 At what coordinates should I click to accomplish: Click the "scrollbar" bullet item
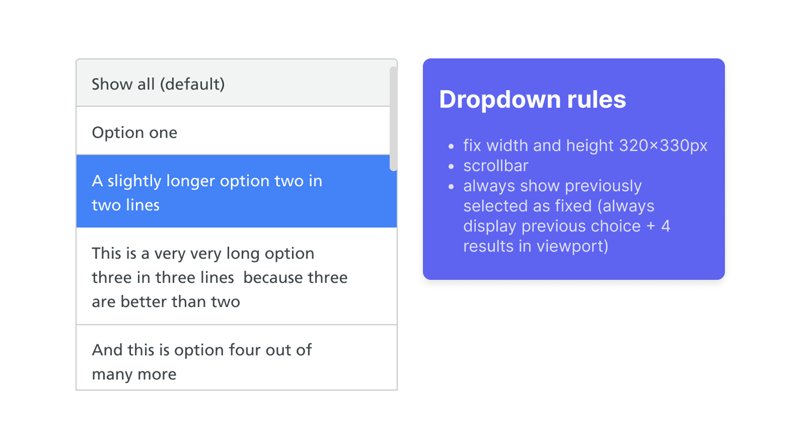tap(496, 166)
